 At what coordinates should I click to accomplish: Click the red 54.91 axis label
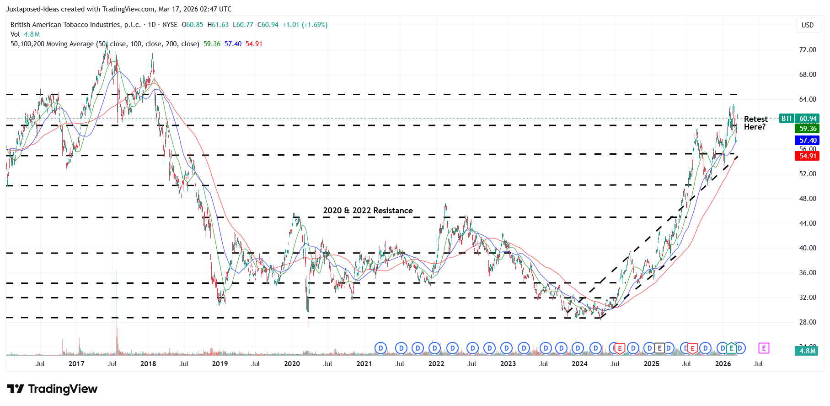808,156
